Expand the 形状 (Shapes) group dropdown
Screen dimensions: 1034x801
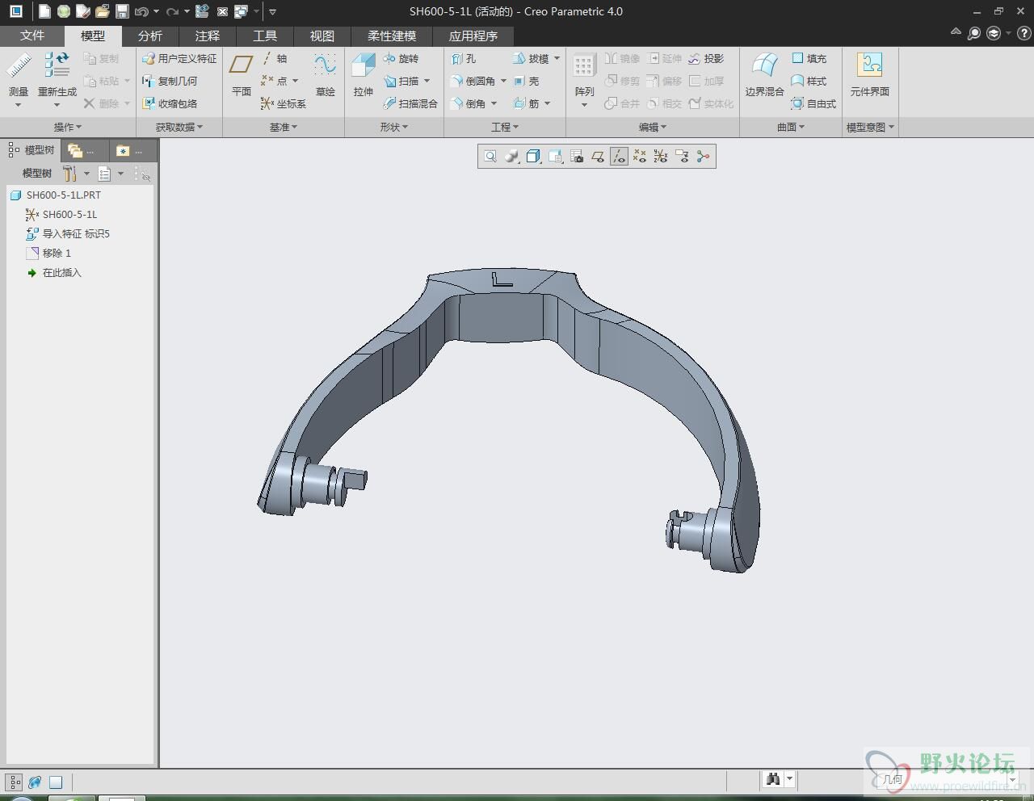[394, 127]
